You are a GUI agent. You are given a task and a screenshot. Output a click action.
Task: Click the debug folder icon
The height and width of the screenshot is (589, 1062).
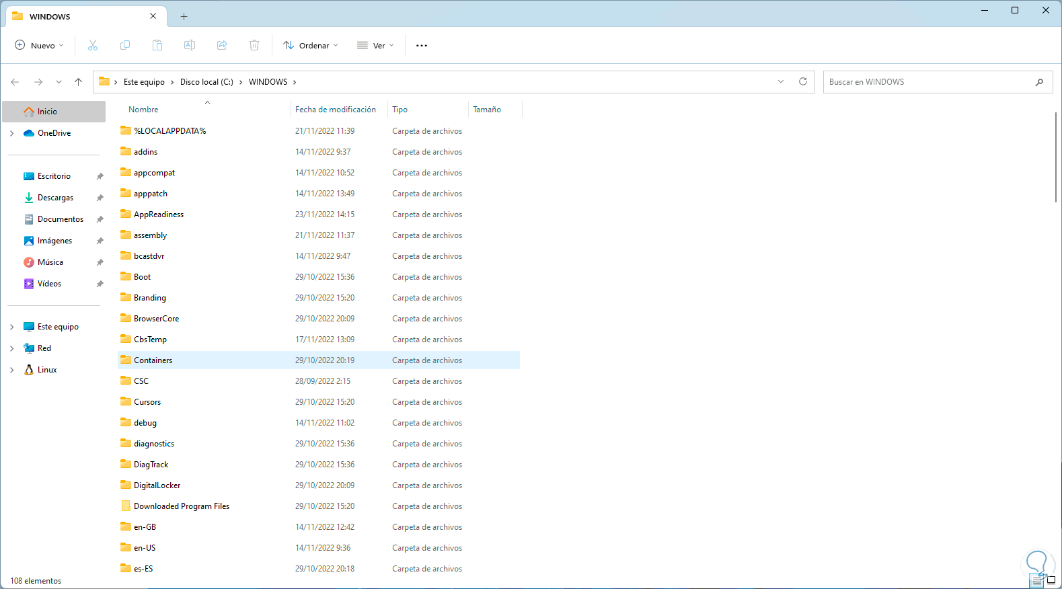pos(126,422)
